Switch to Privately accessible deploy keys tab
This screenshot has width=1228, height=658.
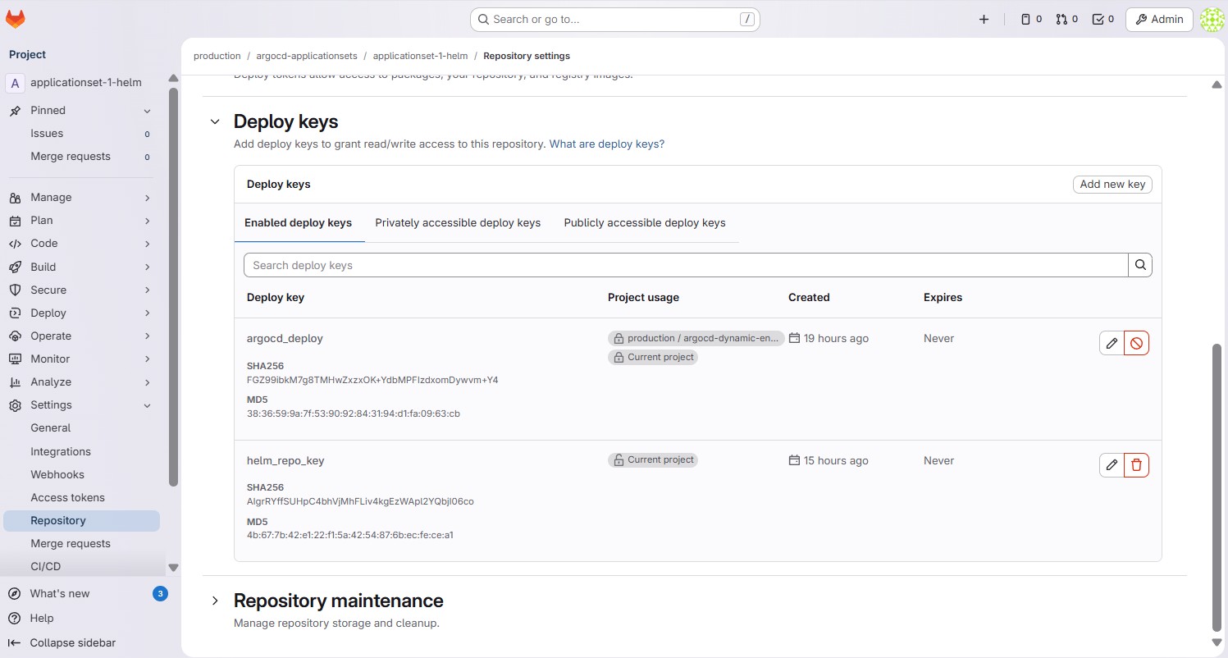pyautogui.click(x=458, y=222)
